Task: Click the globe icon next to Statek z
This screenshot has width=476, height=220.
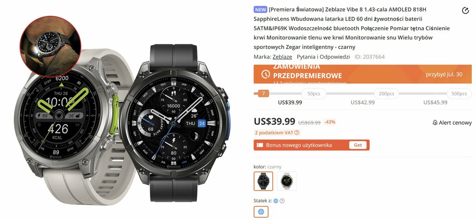Action: (x=276, y=200)
